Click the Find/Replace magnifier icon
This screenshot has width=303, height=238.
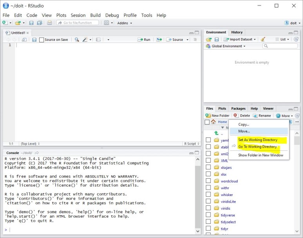77,40
